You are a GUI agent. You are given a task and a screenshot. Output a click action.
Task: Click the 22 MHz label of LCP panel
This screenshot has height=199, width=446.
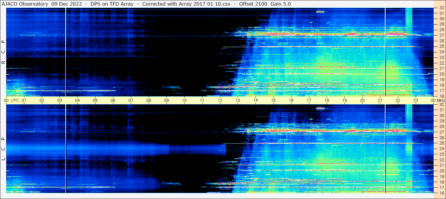441,160
